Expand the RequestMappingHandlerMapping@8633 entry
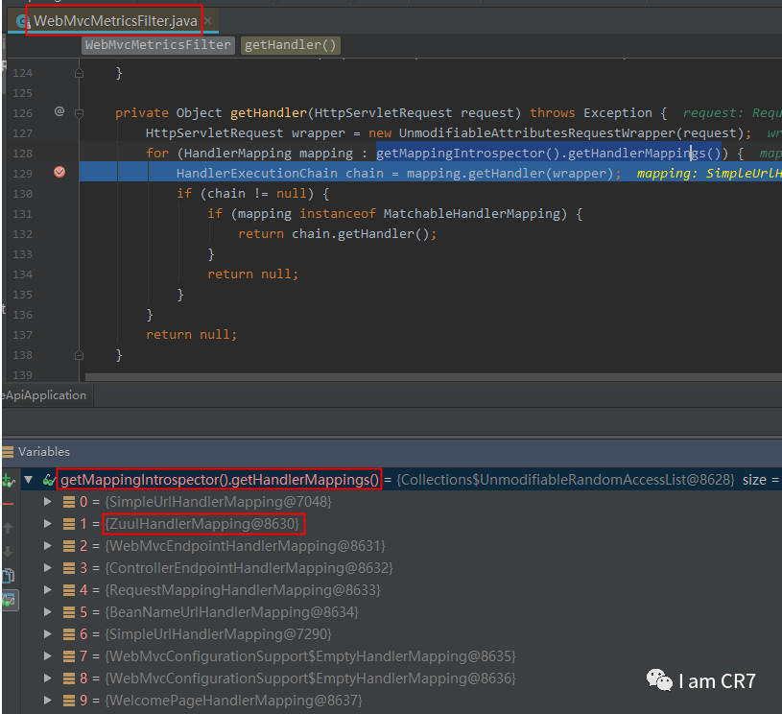Viewport: 782px width, 714px height. [48, 590]
